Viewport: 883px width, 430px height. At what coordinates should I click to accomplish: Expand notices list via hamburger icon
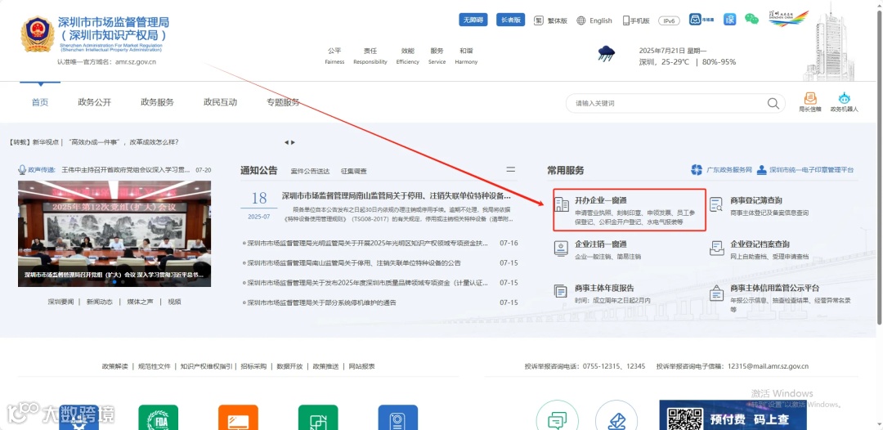coord(511,169)
